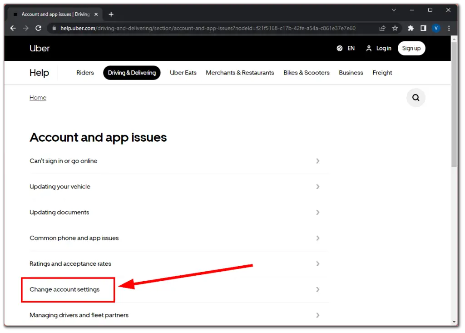Open the search with the magnifying glass icon
This screenshot has width=465, height=333.
[x=416, y=97]
